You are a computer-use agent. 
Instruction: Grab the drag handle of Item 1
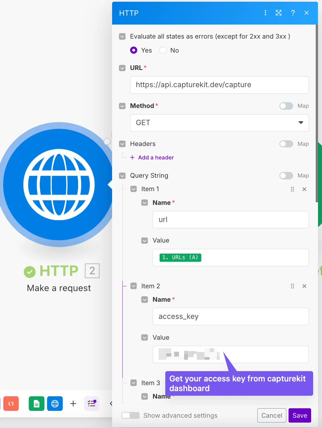click(292, 189)
